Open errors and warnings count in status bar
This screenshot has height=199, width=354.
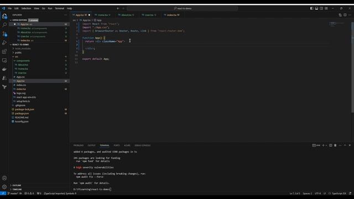pyautogui.click(x=29, y=193)
